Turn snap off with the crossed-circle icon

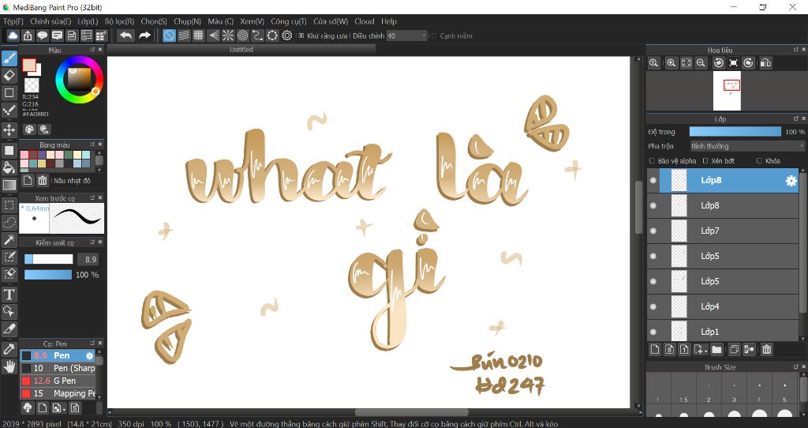[x=169, y=35]
